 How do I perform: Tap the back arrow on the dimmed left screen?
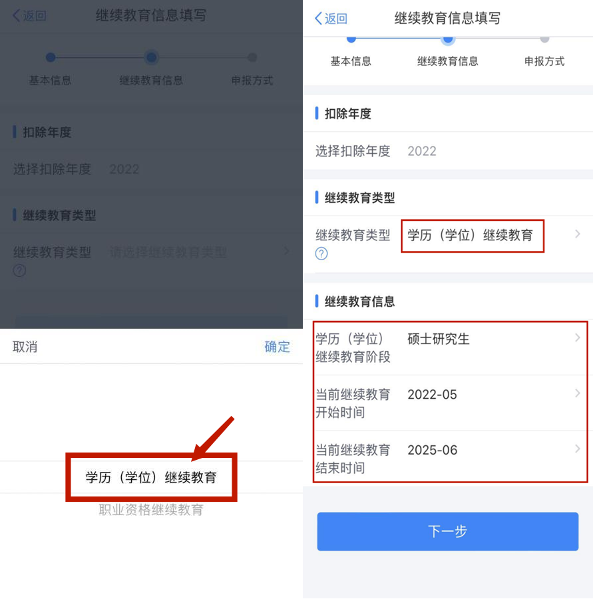[16, 15]
